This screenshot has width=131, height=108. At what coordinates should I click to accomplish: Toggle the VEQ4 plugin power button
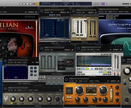pyautogui.click(x=5, y=89)
